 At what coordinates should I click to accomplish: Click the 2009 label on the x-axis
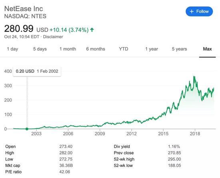pos(100,134)
